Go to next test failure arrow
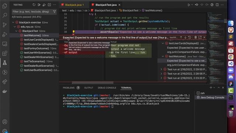 [185, 37]
